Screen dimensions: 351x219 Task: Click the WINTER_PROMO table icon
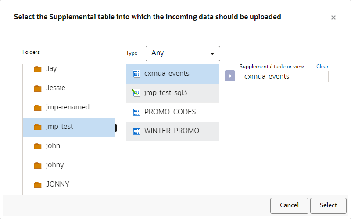coord(136,131)
